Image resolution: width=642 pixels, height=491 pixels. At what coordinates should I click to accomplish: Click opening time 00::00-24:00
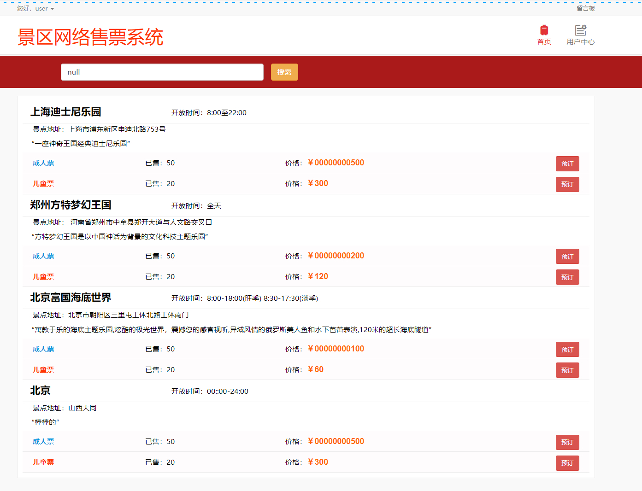pyautogui.click(x=228, y=392)
